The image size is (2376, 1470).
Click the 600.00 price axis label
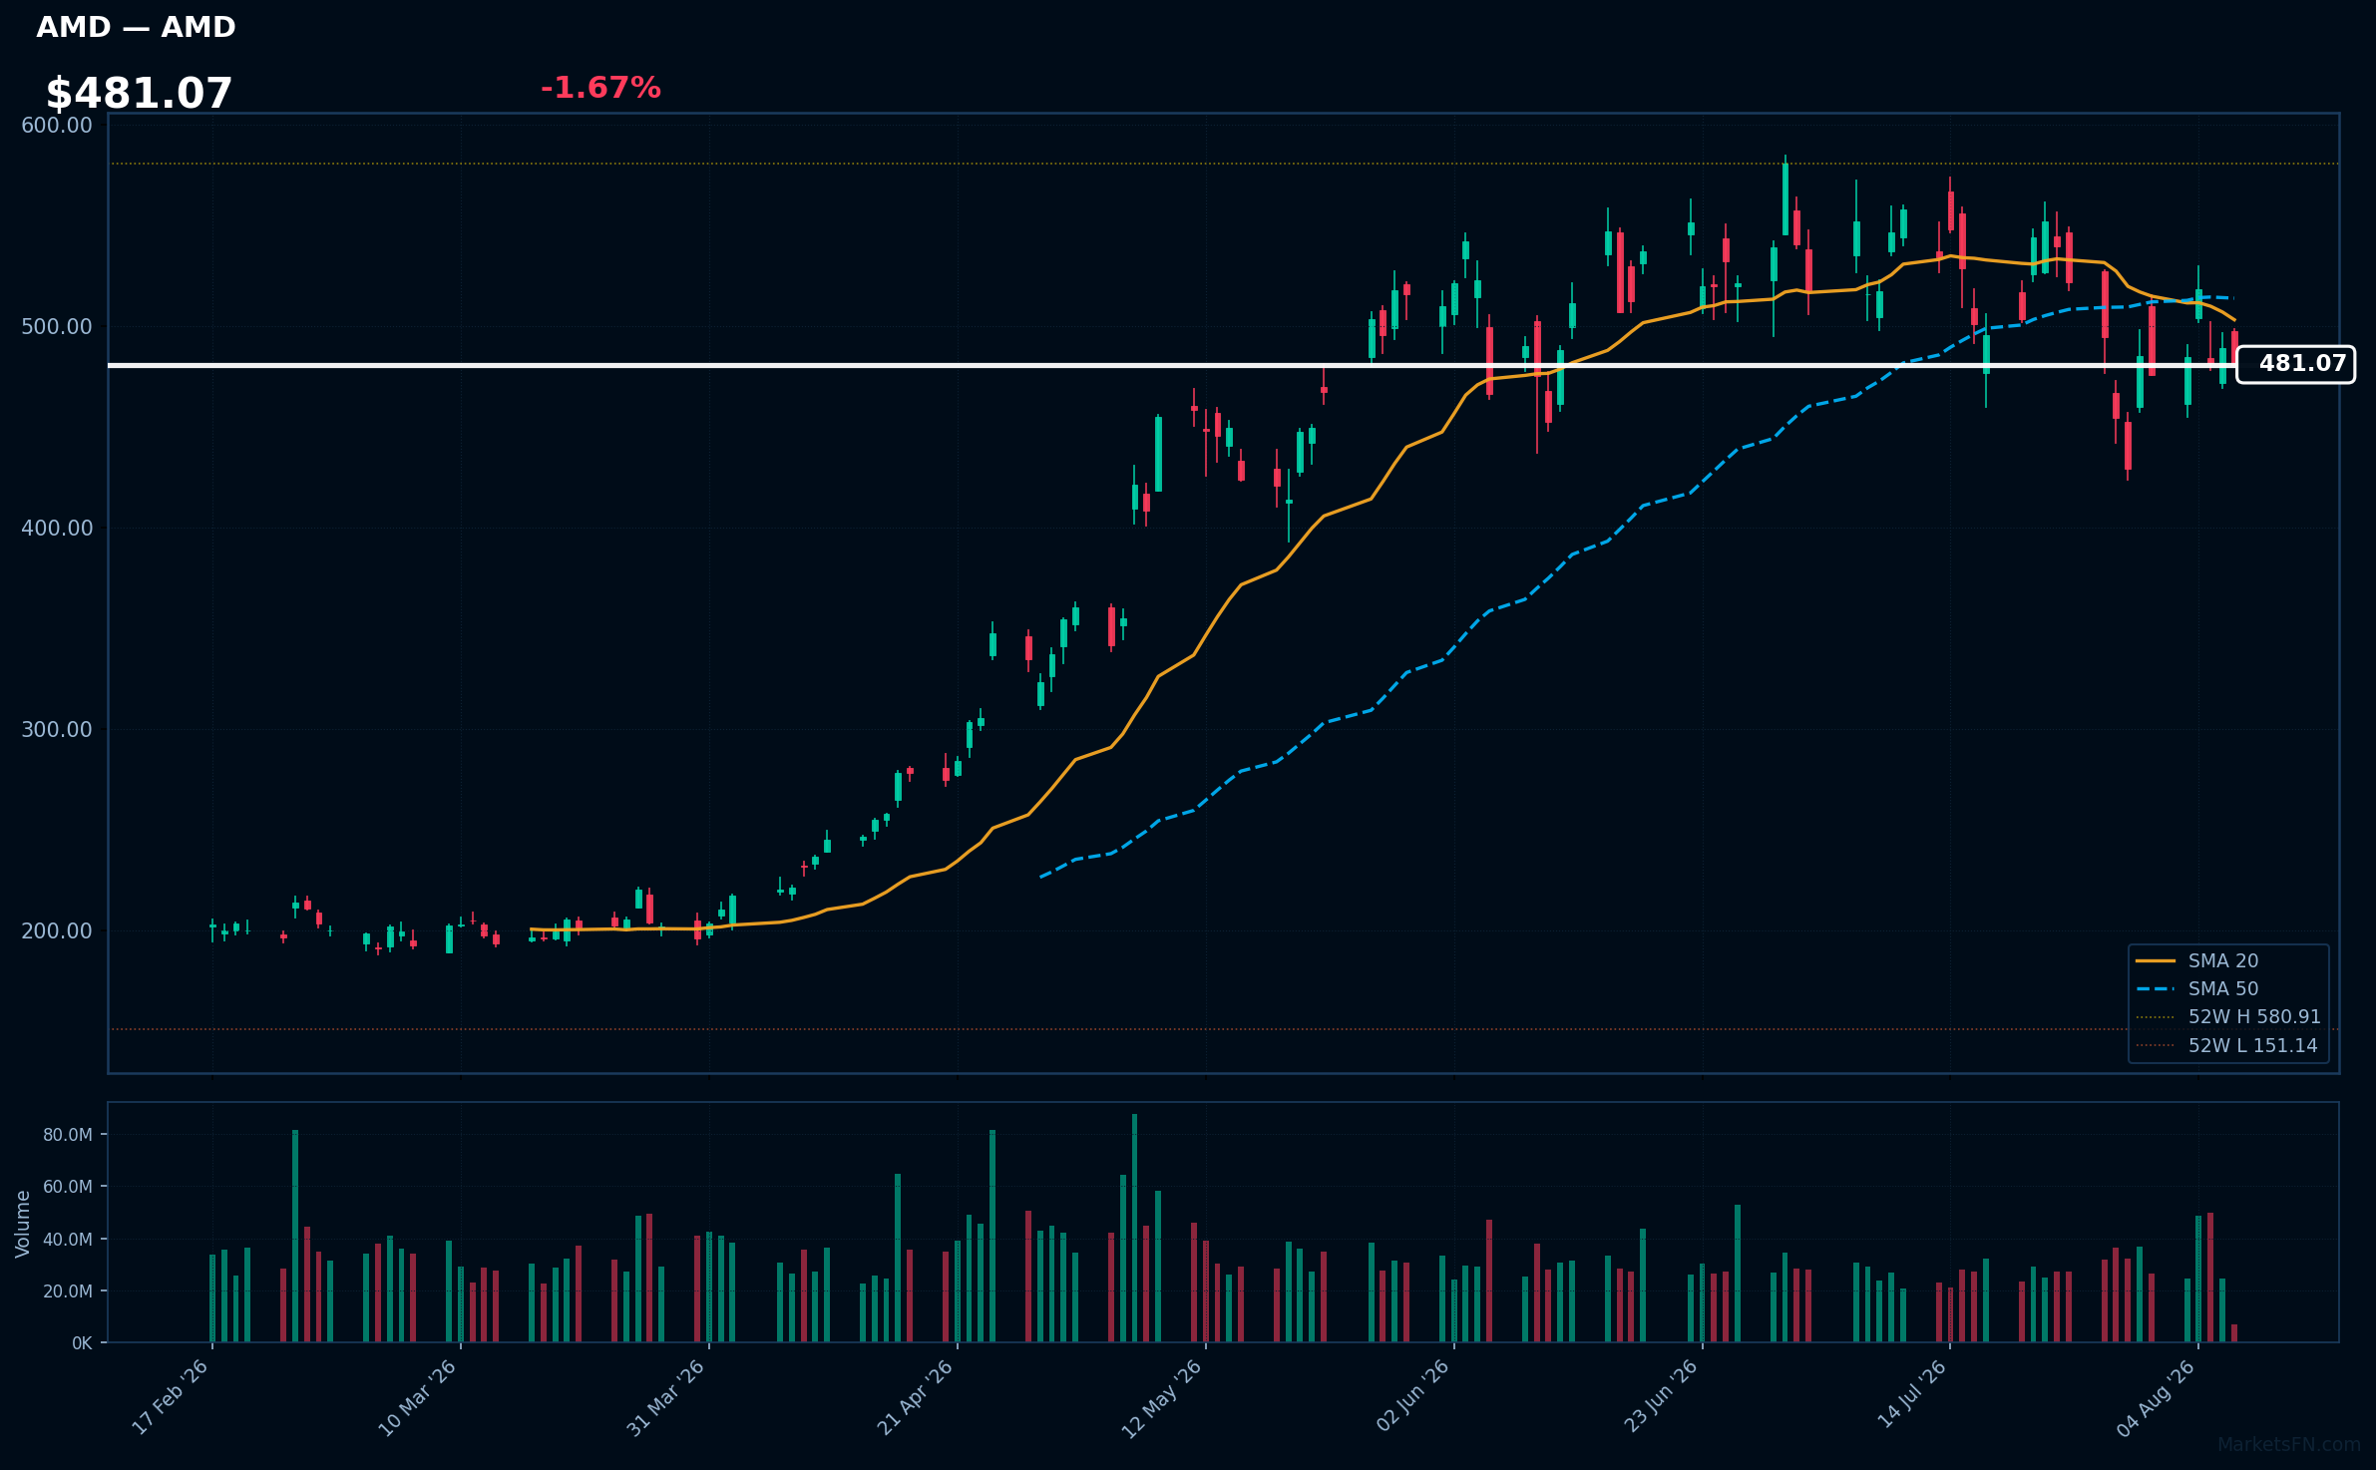click(x=57, y=126)
